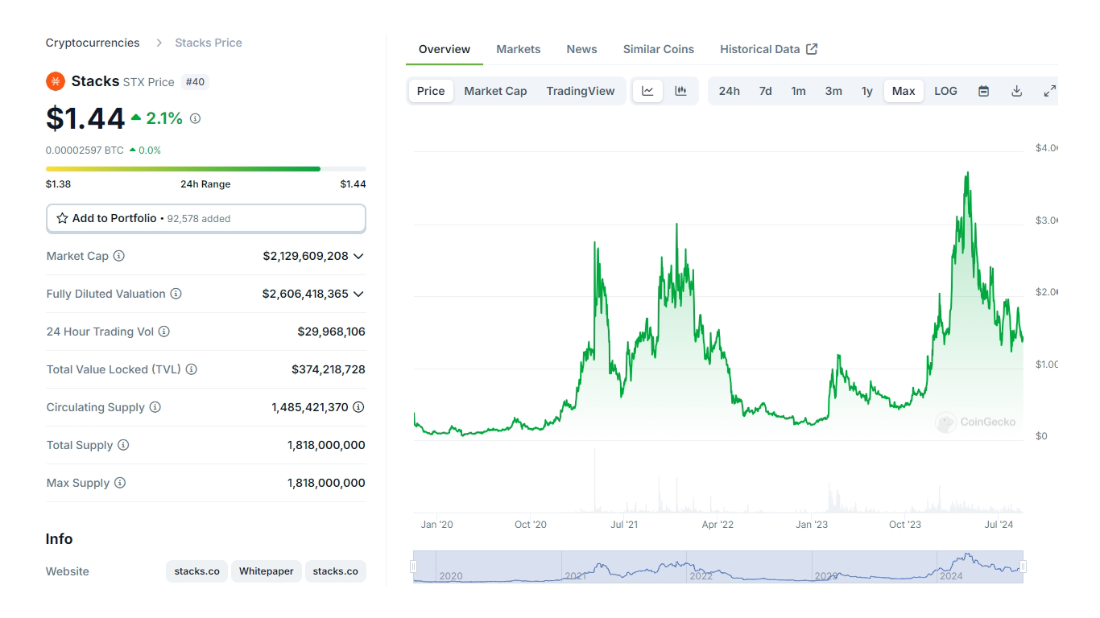This screenshot has height=618, width=1100.
Task: Set chart range to 3m
Action: pyautogui.click(x=833, y=91)
